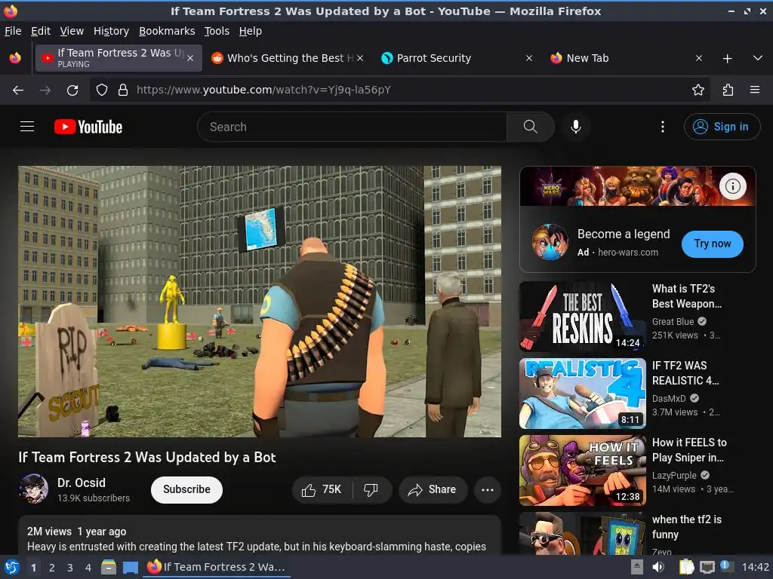The width and height of the screenshot is (773, 579).
Task: Open file manager icon in taskbar
Action: [109, 567]
